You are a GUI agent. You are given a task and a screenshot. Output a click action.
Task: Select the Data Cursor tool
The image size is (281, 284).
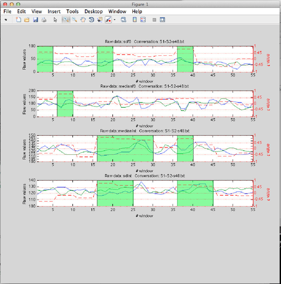click(x=100, y=20)
